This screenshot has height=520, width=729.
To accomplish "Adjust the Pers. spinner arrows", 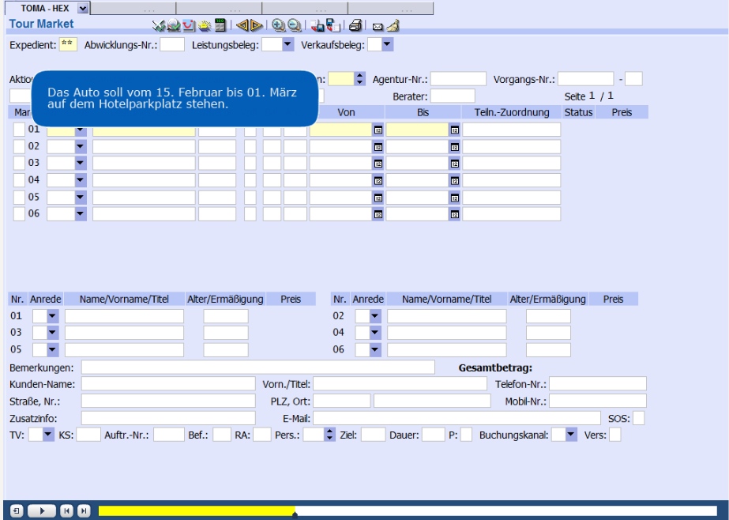I will [x=329, y=435].
